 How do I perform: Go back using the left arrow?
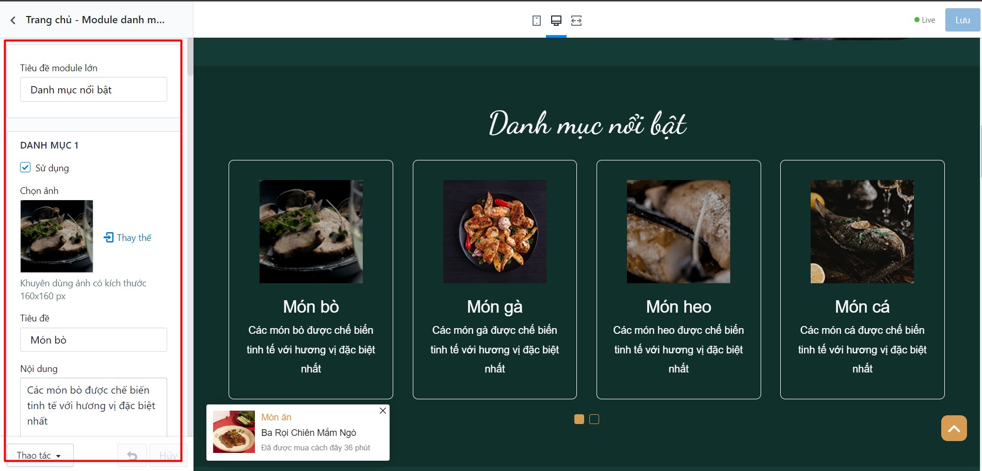(x=13, y=20)
